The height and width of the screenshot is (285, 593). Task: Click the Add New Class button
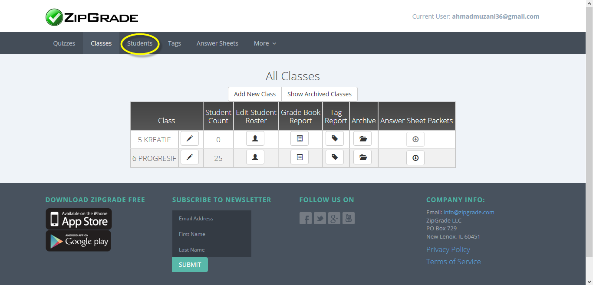click(x=255, y=94)
